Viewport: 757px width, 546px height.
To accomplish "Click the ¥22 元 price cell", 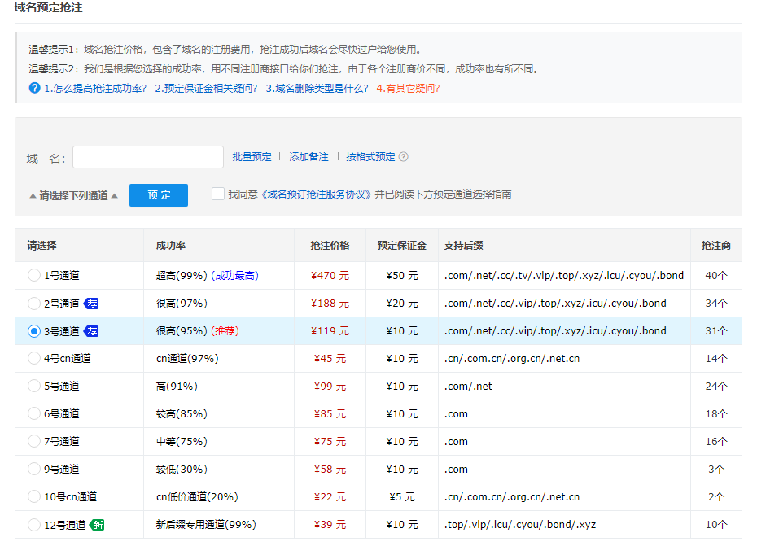I will click(x=330, y=496).
